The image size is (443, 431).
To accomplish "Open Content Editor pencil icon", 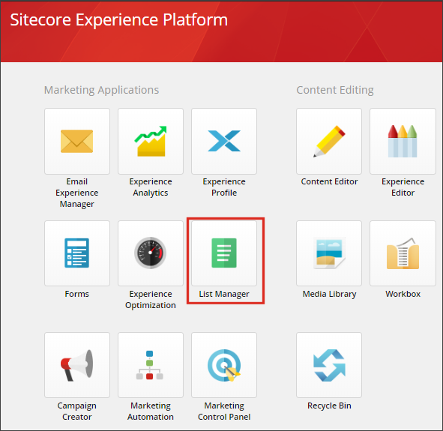I will [x=329, y=141].
